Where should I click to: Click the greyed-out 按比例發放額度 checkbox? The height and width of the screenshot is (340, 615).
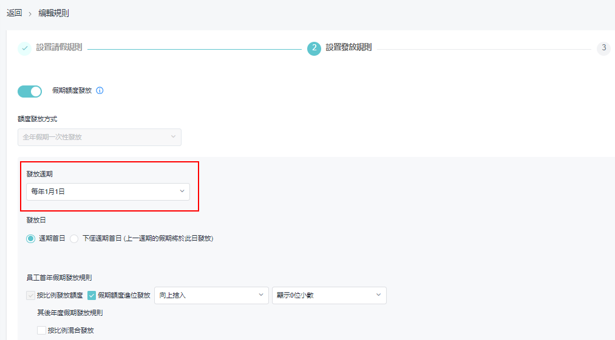(31, 296)
